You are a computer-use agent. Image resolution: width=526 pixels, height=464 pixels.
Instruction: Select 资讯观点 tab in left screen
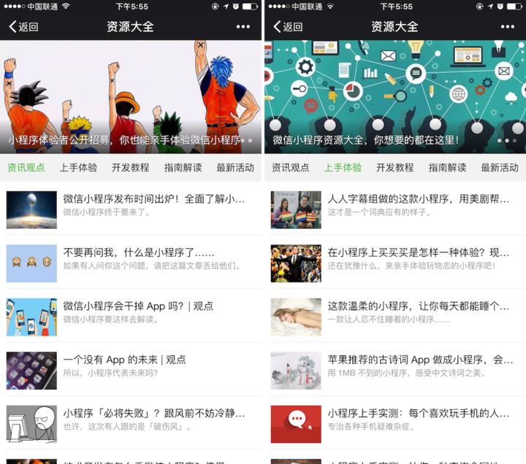click(26, 168)
